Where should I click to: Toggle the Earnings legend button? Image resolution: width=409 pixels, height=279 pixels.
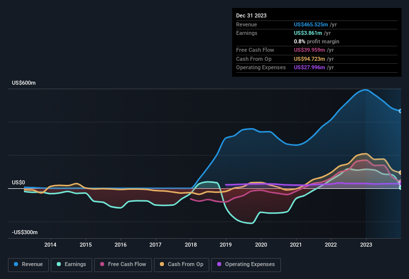coord(71,265)
